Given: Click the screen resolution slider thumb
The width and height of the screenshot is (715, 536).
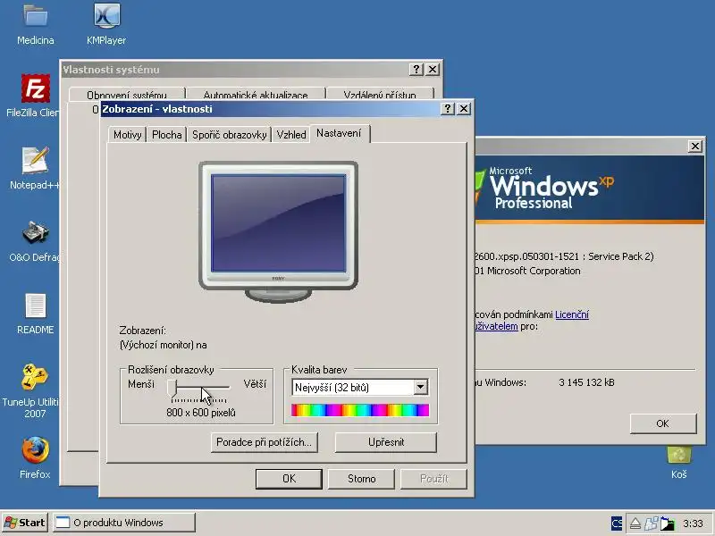Looking at the screenshot, I should point(172,388).
